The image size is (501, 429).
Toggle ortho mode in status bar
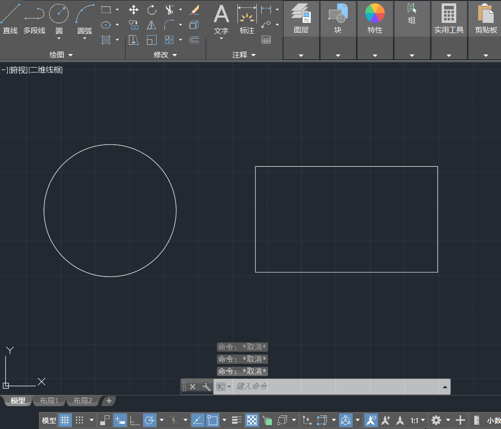tap(135, 420)
